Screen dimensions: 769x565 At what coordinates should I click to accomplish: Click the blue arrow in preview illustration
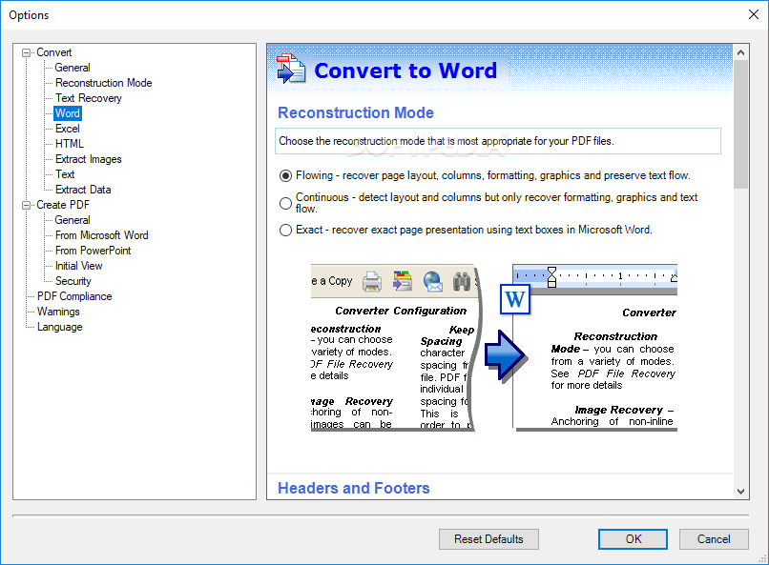[x=505, y=355]
